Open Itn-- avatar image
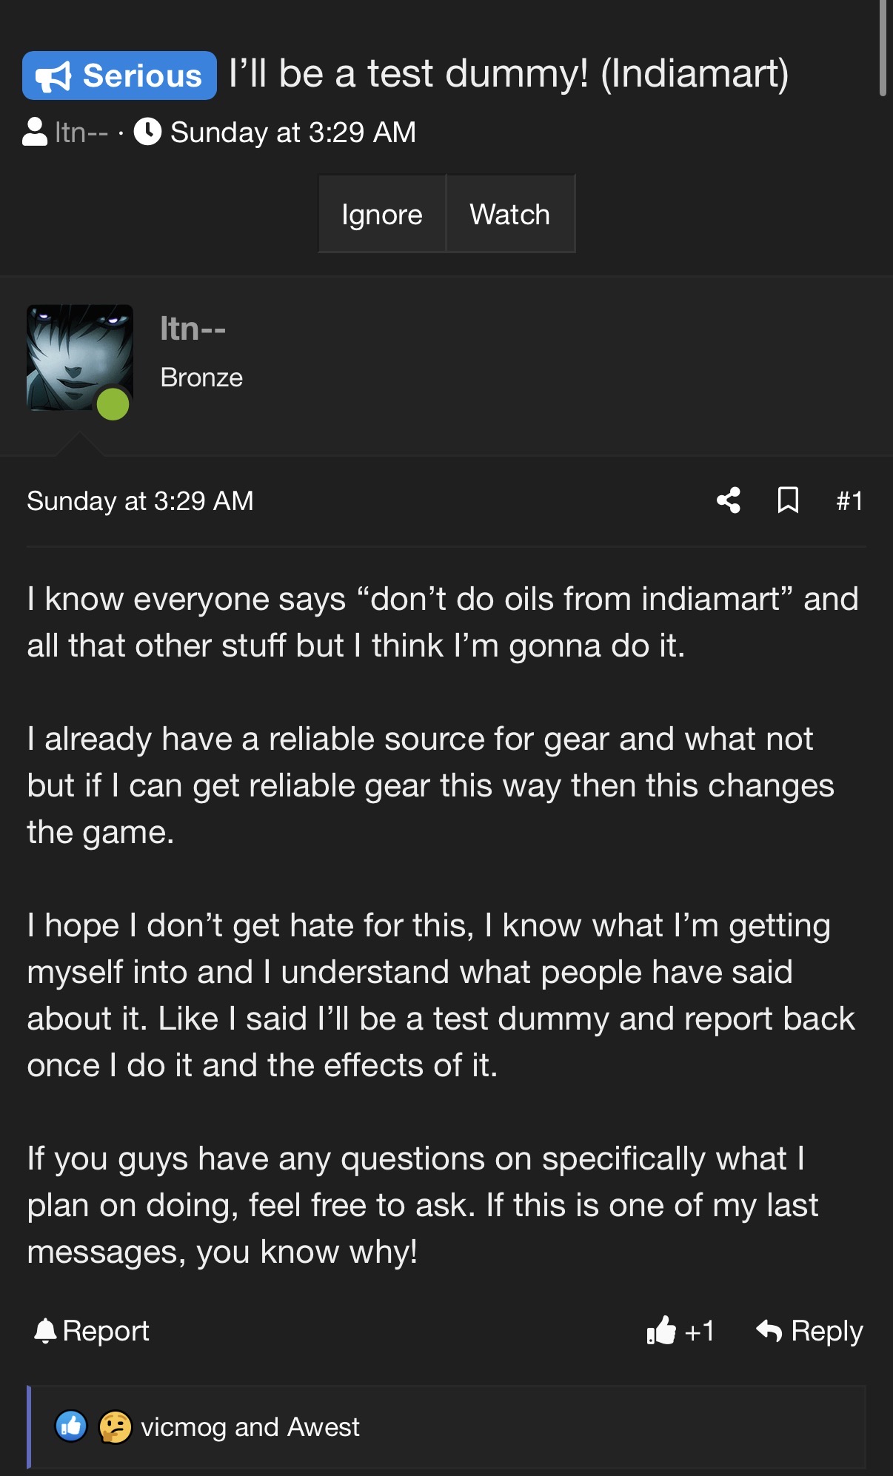893x1476 pixels. [80, 358]
